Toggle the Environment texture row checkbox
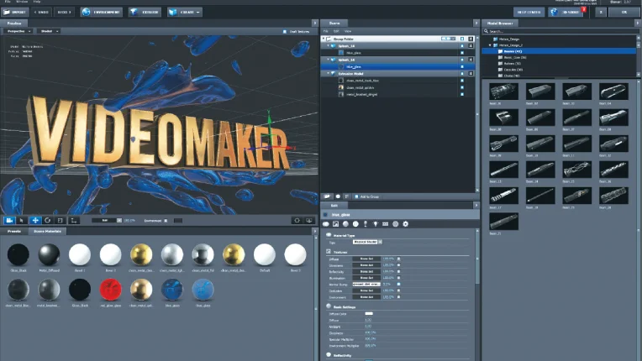The height and width of the screenshot is (361, 642). (399, 297)
